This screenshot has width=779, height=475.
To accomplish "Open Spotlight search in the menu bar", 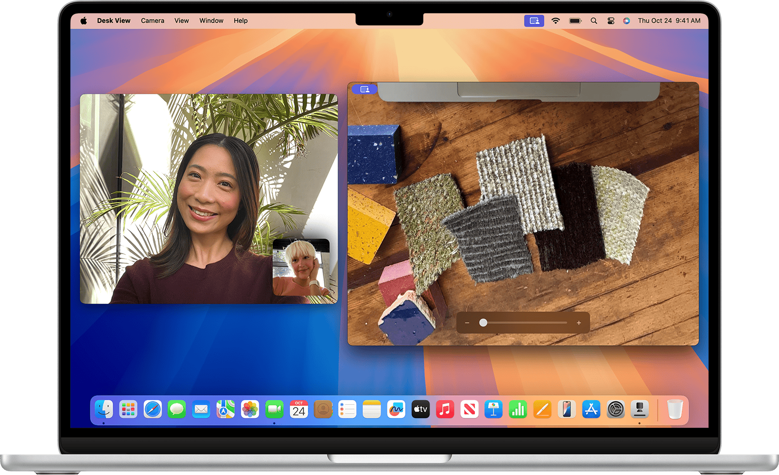I will 594,21.
